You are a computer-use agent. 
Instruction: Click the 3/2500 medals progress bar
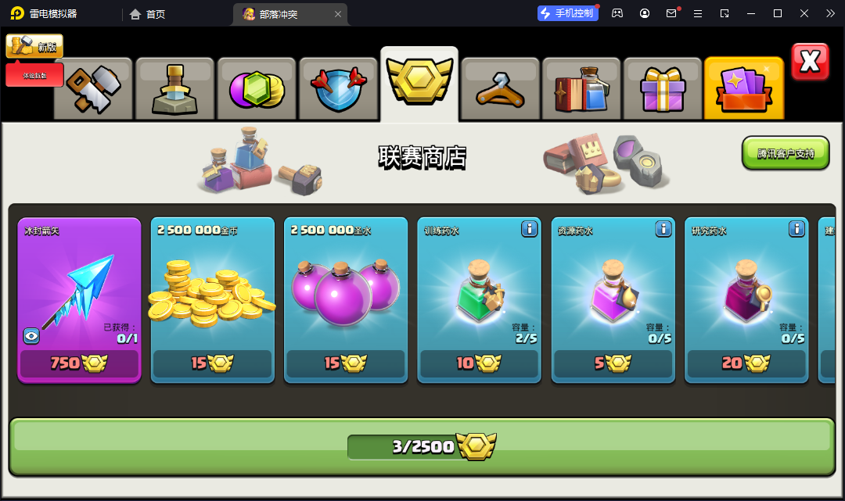[x=422, y=446]
